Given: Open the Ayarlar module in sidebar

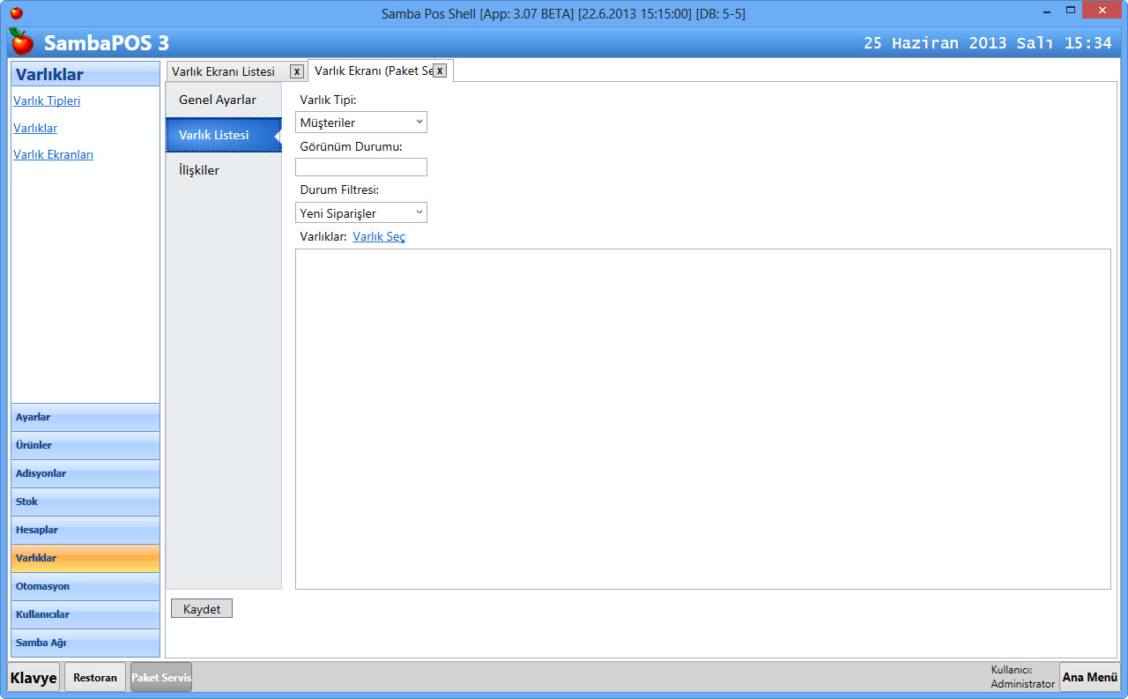Looking at the screenshot, I should point(85,417).
